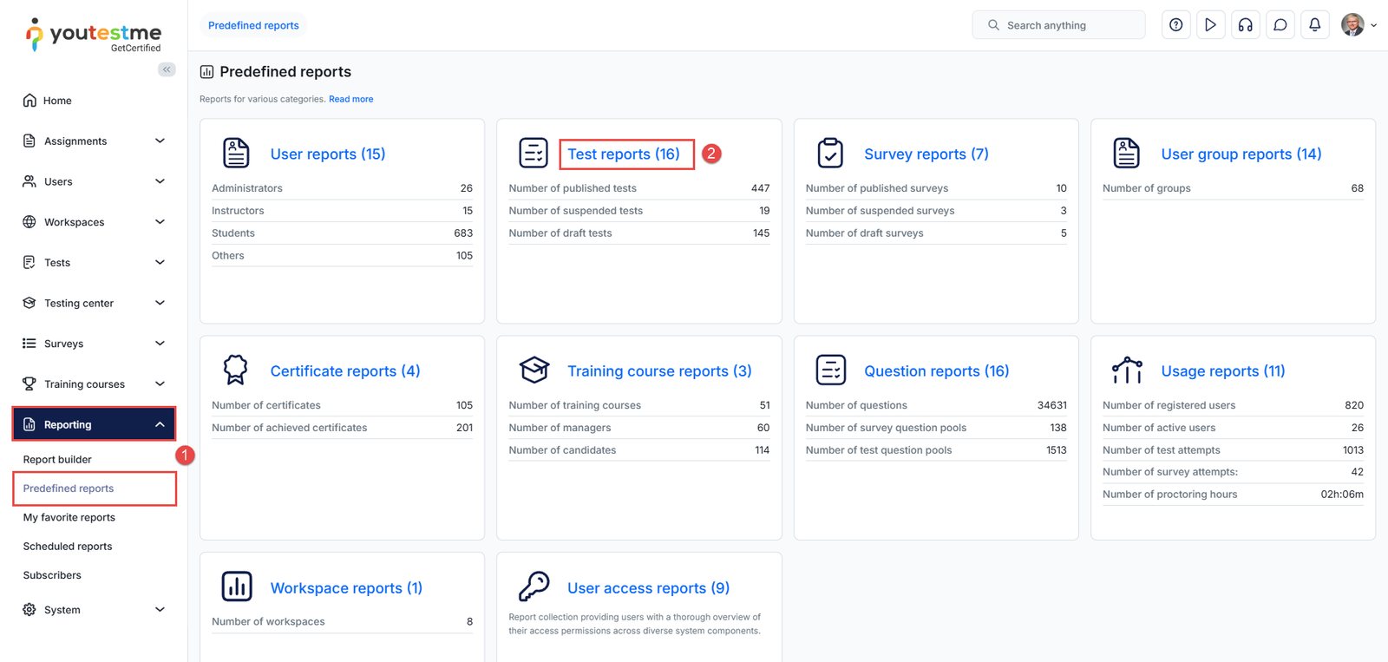Image resolution: width=1388 pixels, height=662 pixels.
Task: Open the headset support icon
Action: (1245, 25)
